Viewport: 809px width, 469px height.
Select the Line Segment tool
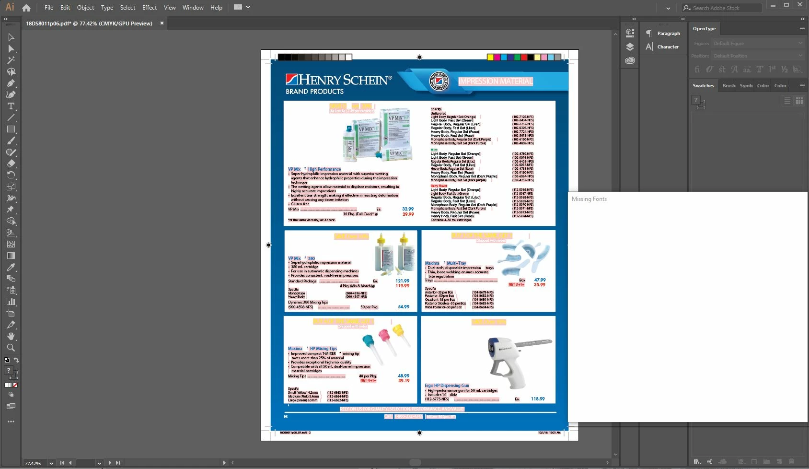click(11, 118)
